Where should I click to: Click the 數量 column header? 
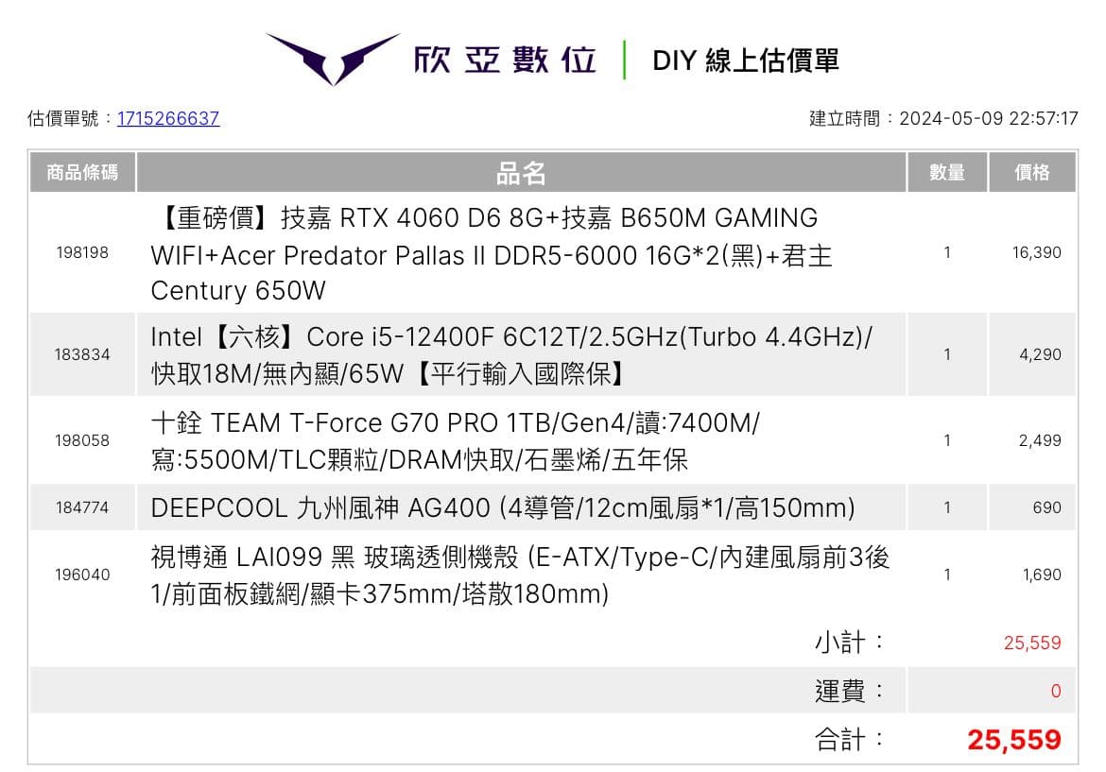pos(946,173)
